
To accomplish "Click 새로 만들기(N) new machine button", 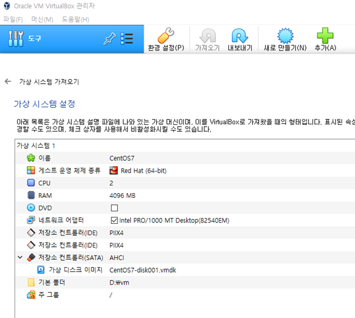I will pyautogui.click(x=285, y=39).
